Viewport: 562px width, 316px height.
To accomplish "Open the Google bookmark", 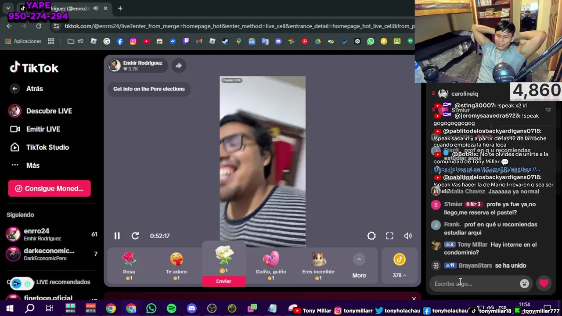I will coord(107,41).
